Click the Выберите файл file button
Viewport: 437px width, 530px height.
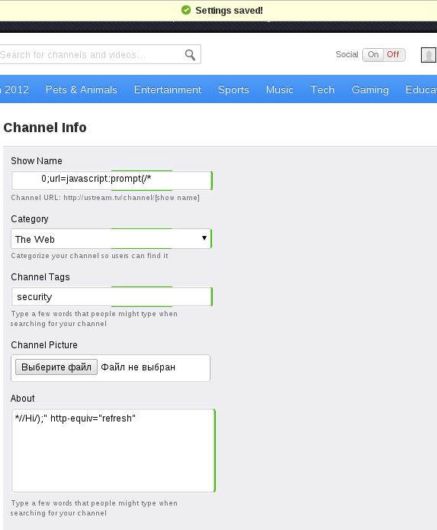(x=56, y=367)
